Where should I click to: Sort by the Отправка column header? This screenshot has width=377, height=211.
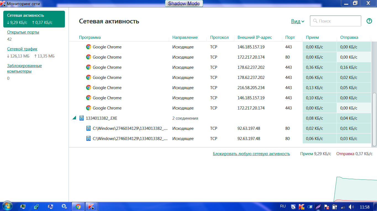point(349,37)
